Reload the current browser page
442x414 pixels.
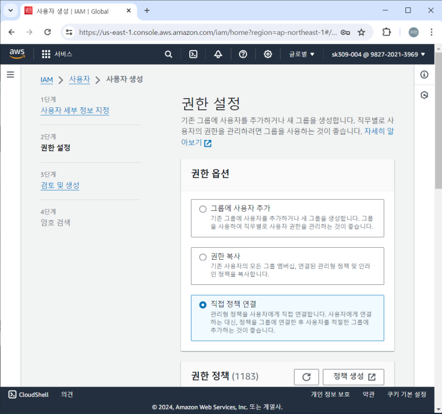[x=47, y=32]
